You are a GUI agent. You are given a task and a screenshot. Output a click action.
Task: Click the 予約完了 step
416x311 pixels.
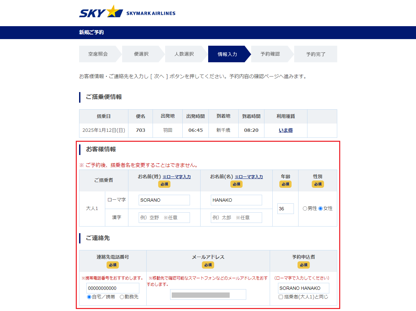click(316, 54)
